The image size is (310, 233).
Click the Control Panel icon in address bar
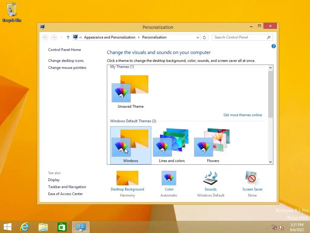point(75,37)
